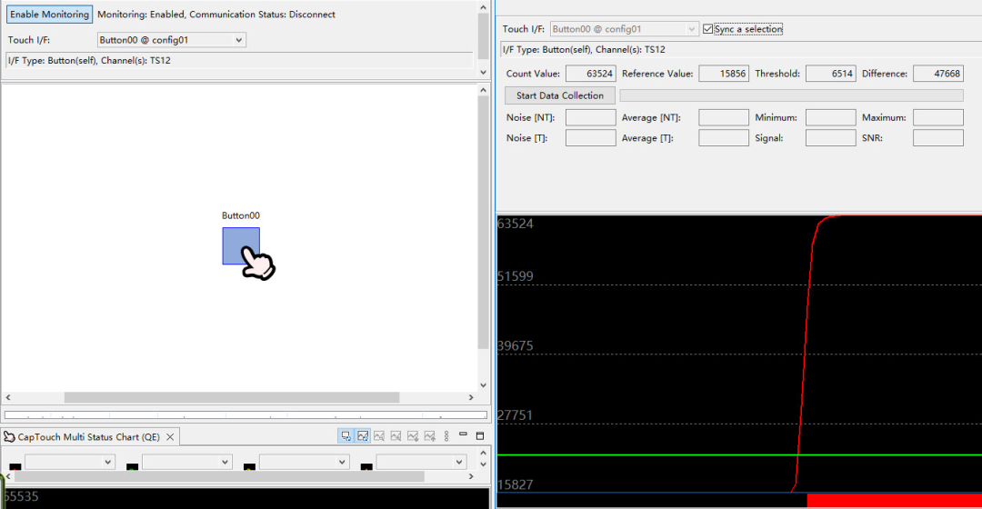The image size is (982, 509).
Task: Click the touching-hand icon on Button00
Action: pyautogui.click(x=257, y=263)
